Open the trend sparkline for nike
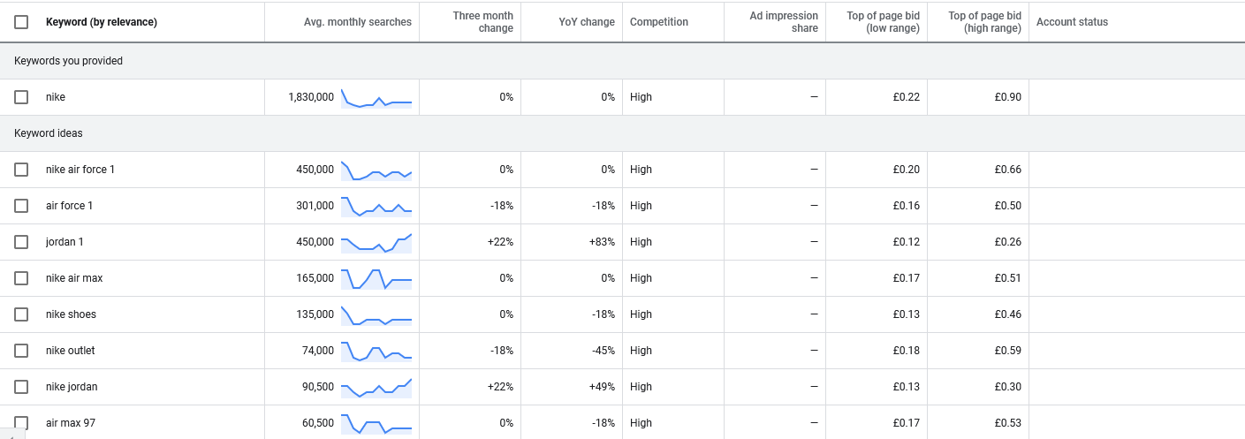Image resolution: width=1245 pixels, height=439 pixels. (x=376, y=98)
